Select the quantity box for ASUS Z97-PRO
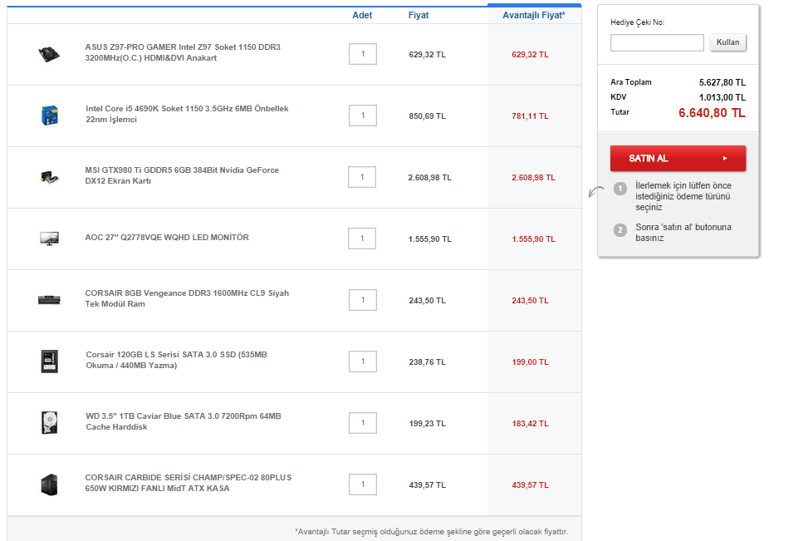Image resolution: width=808 pixels, height=541 pixels. (363, 54)
